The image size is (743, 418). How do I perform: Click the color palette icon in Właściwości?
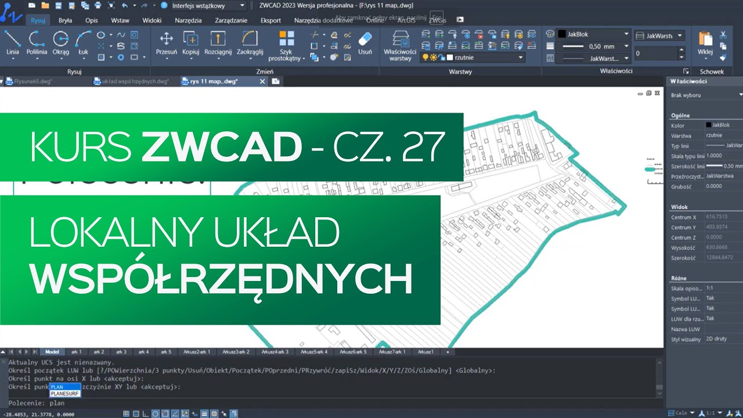[x=550, y=34]
